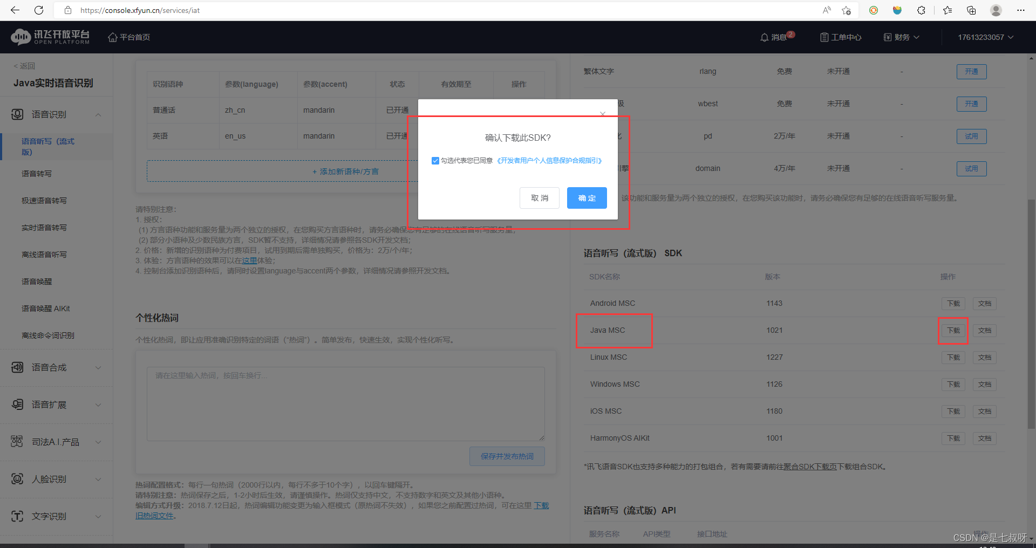Open 开发者用户个人信息保护合规指引 link
This screenshot has width=1036, height=548.
coord(549,161)
